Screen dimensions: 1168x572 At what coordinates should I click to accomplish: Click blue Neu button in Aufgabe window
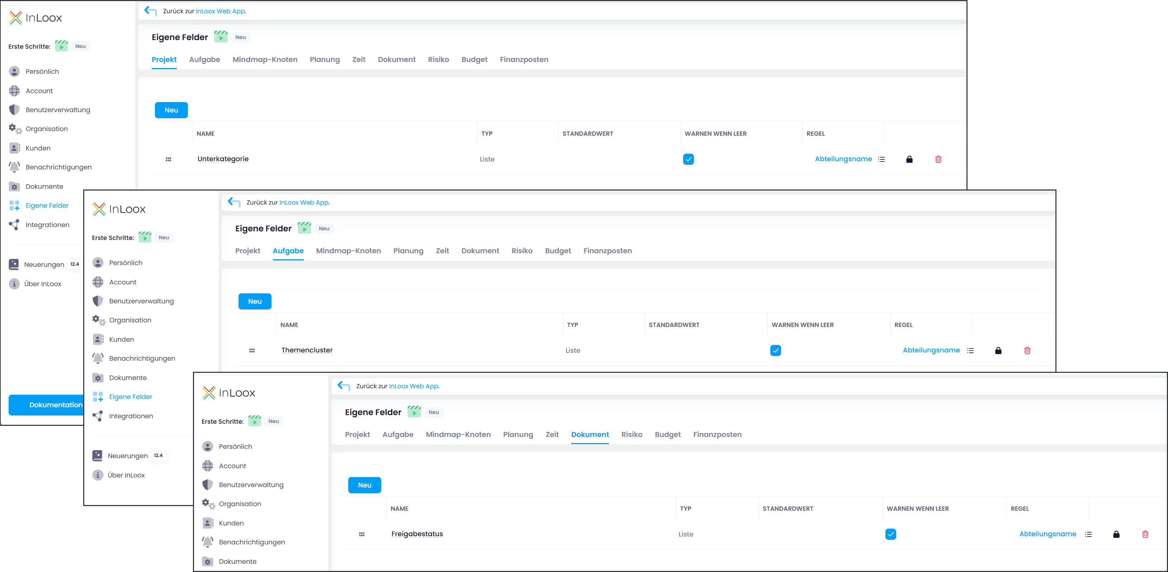pos(255,301)
